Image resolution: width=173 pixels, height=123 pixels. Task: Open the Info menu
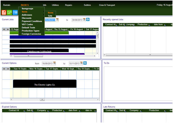click(x=45, y=5)
